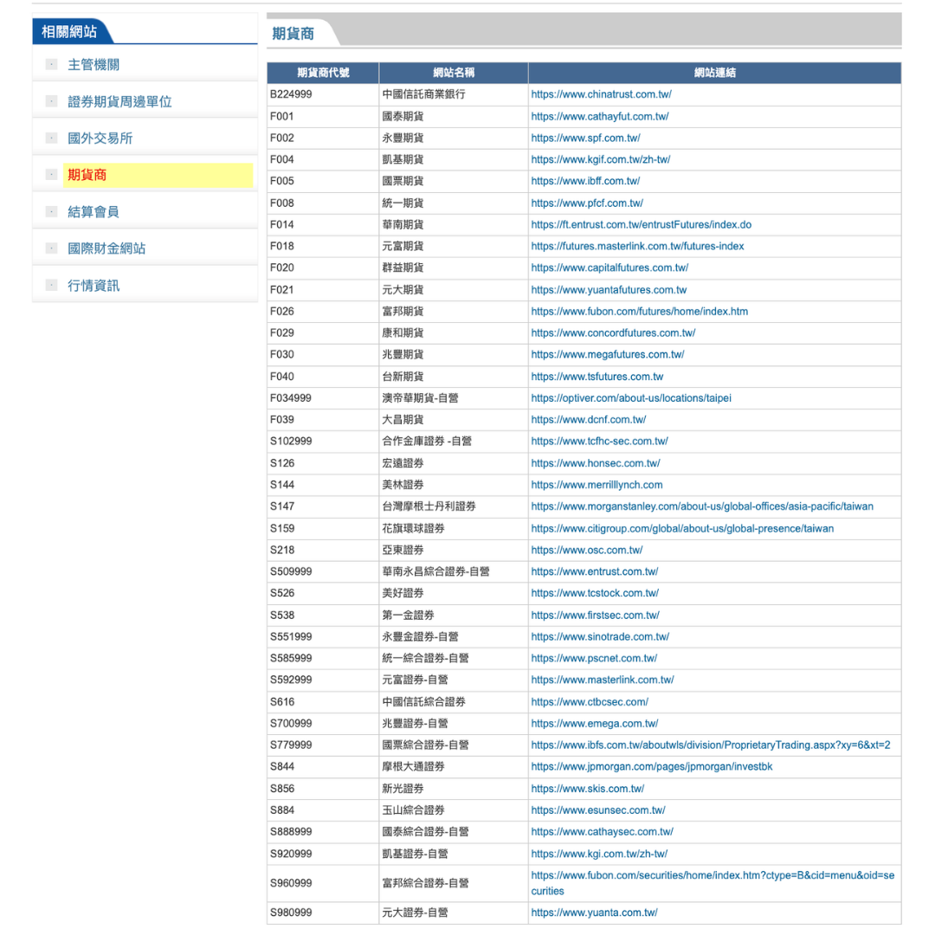
Task: Open the firstsec.com.tw link
Action: pyautogui.click(x=595, y=615)
